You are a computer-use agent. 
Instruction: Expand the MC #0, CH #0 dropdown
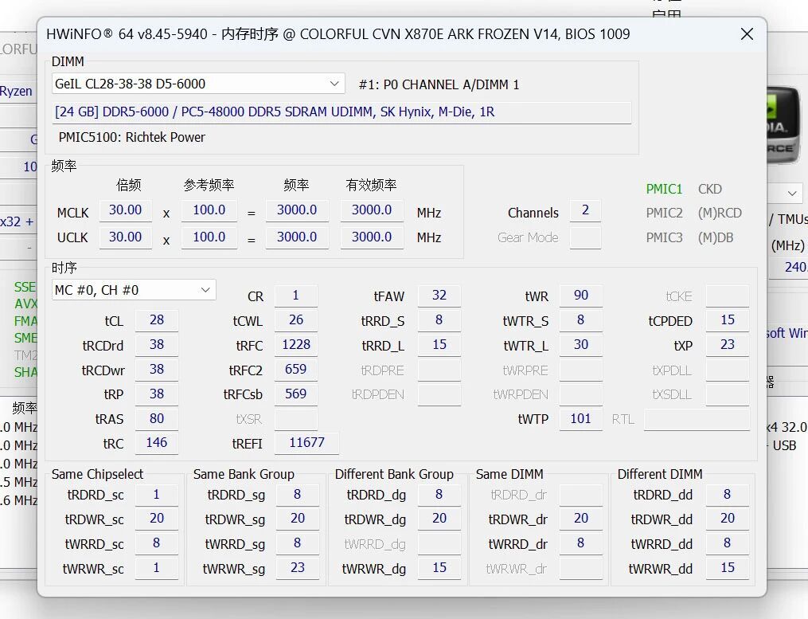pyautogui.click(x=134, y=290)
